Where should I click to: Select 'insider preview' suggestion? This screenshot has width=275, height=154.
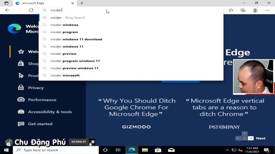click(x=131, y=54)
